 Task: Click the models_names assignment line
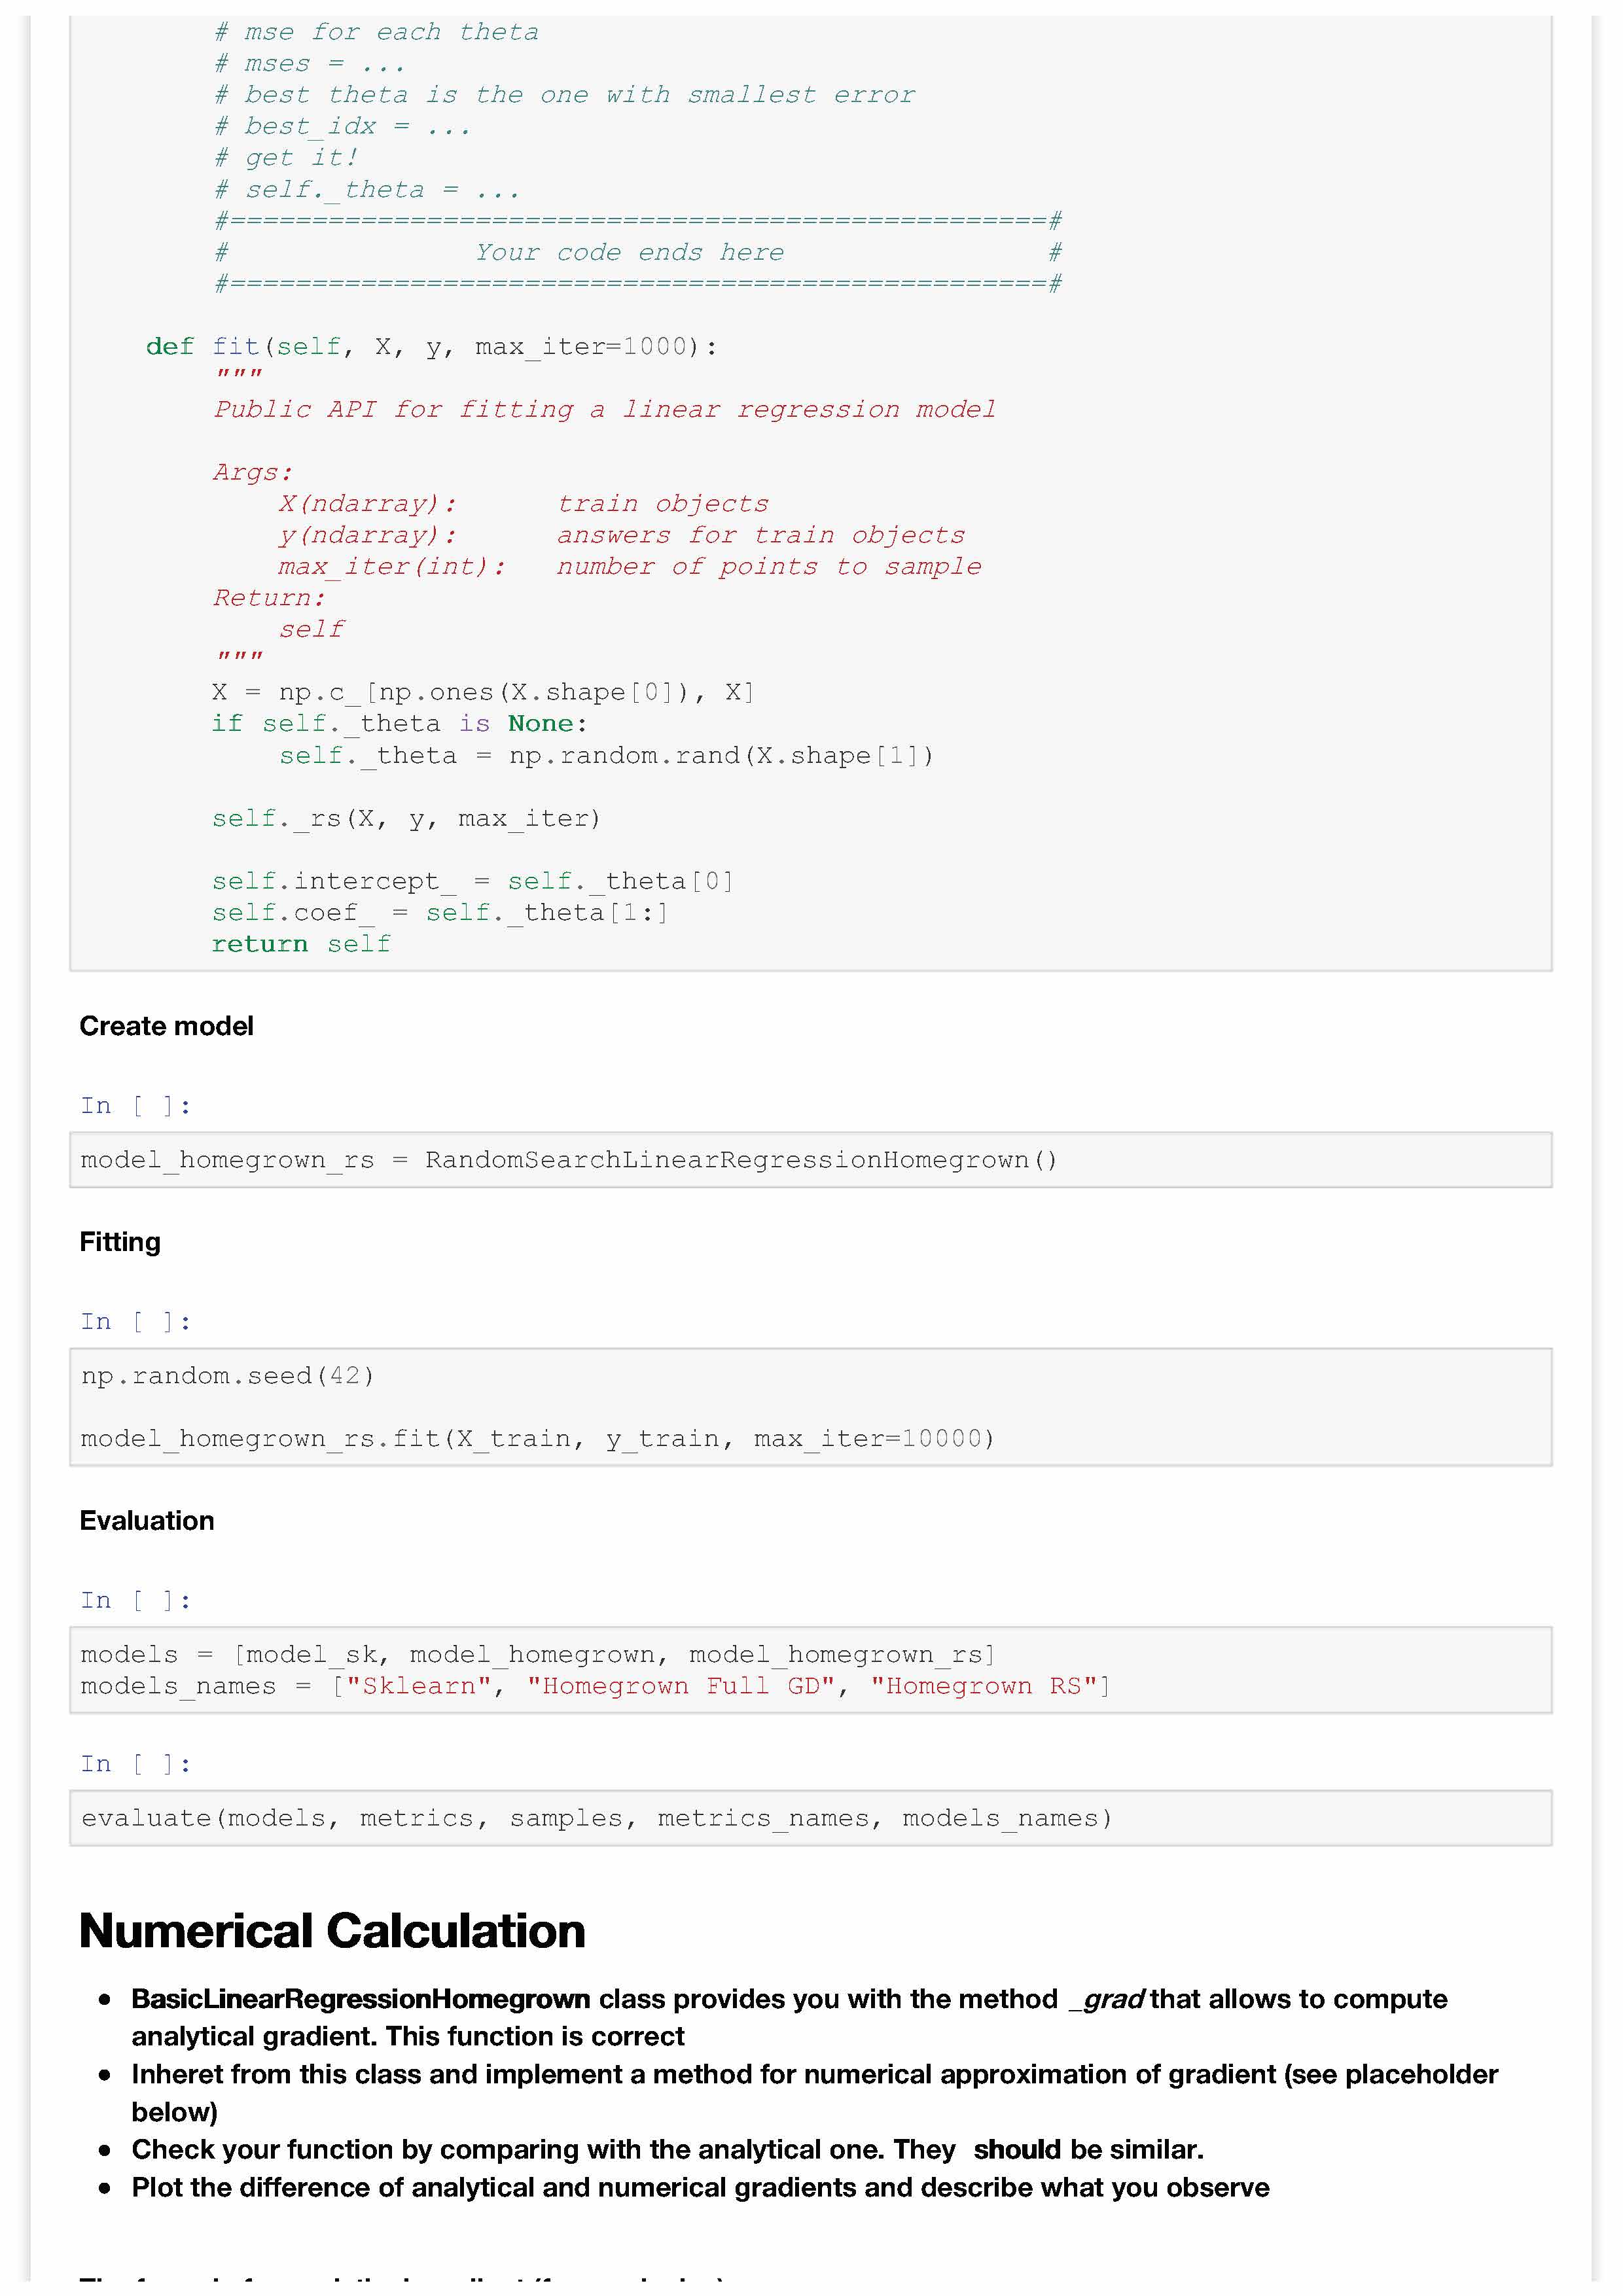[595, 1686]
